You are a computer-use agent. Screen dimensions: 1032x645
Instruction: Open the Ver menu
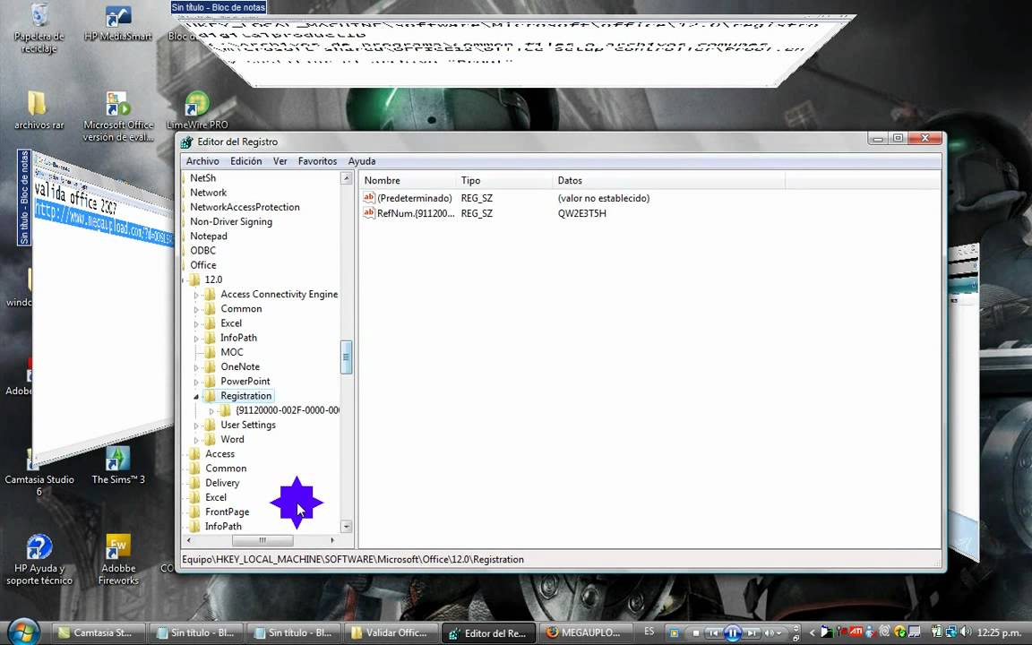(279, 161)
